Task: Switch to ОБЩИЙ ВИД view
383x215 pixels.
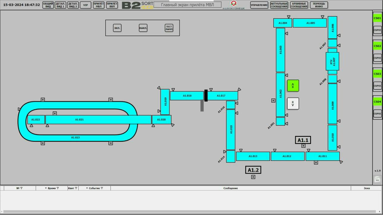Action: coord(48,5)
